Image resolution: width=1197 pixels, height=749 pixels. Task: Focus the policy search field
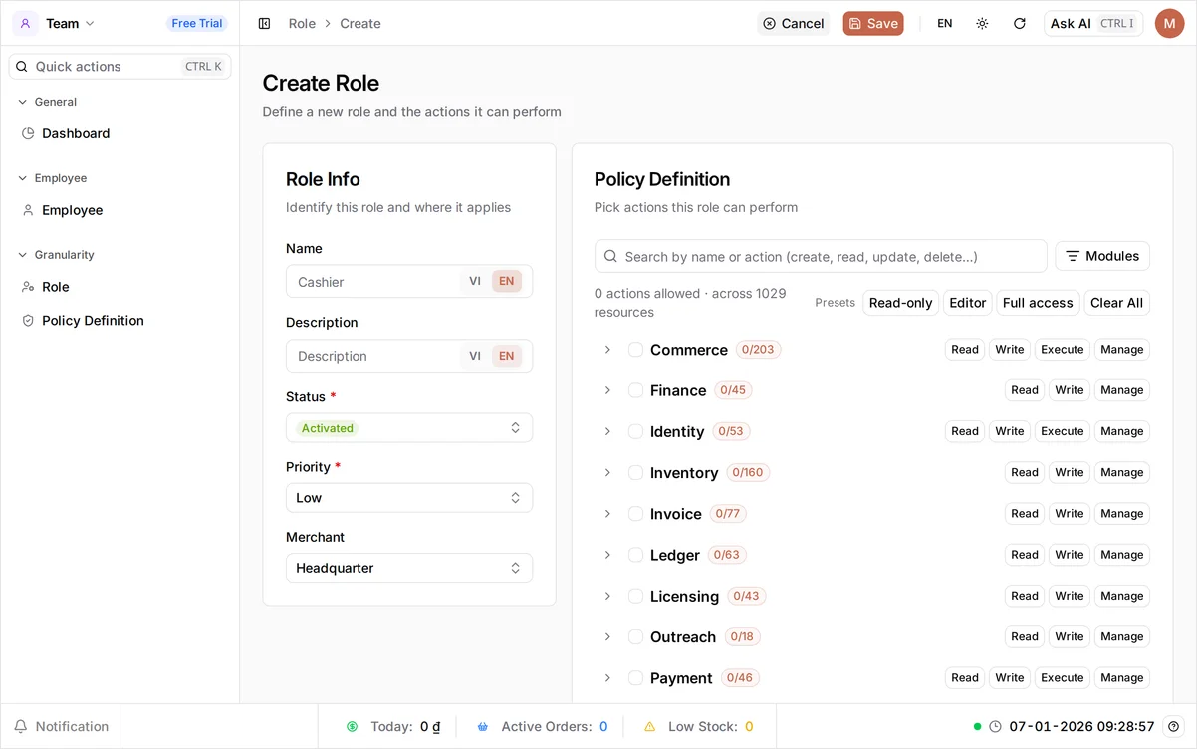(x=821, y=256)
